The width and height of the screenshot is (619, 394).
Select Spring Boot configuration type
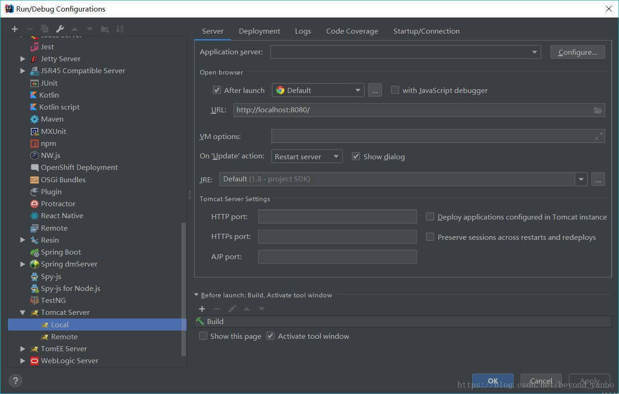(55, 252)
